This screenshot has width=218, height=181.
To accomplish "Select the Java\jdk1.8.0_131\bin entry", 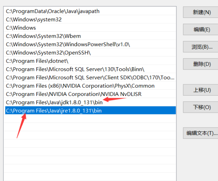I will coord(91,102).
